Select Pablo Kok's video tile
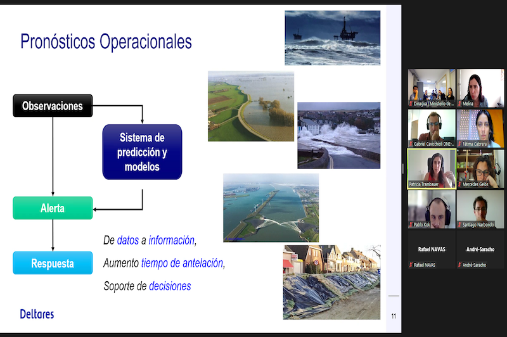 [432, 209]
